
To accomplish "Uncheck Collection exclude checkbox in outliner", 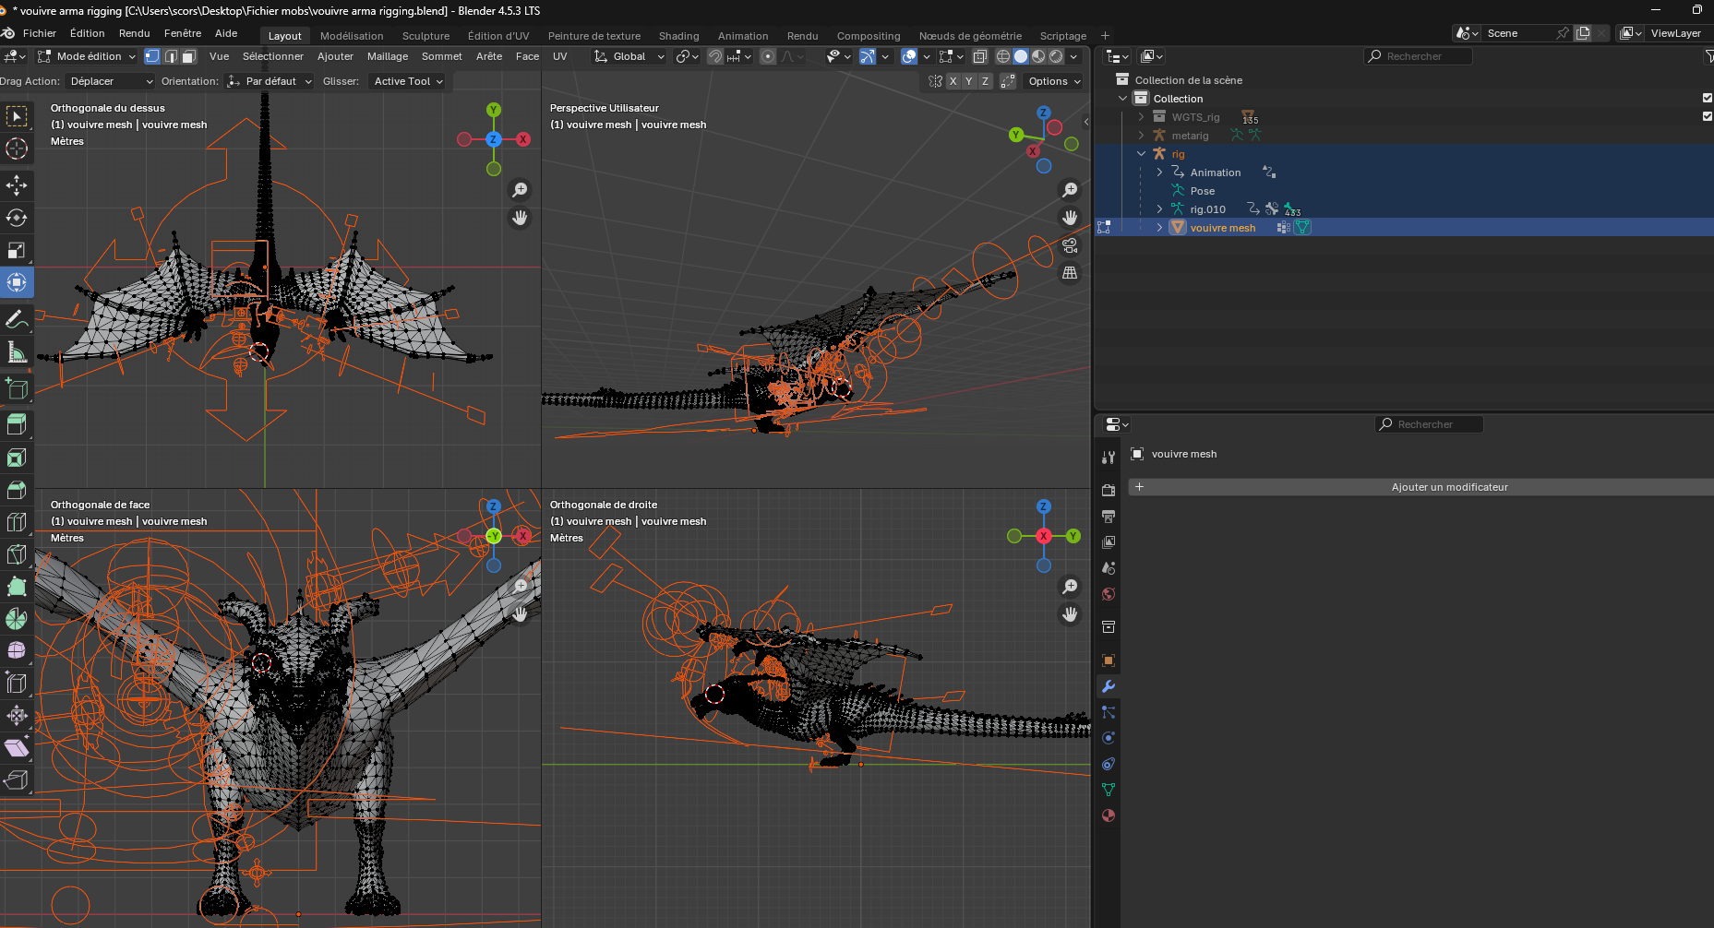I will [x=1708, y=98].
